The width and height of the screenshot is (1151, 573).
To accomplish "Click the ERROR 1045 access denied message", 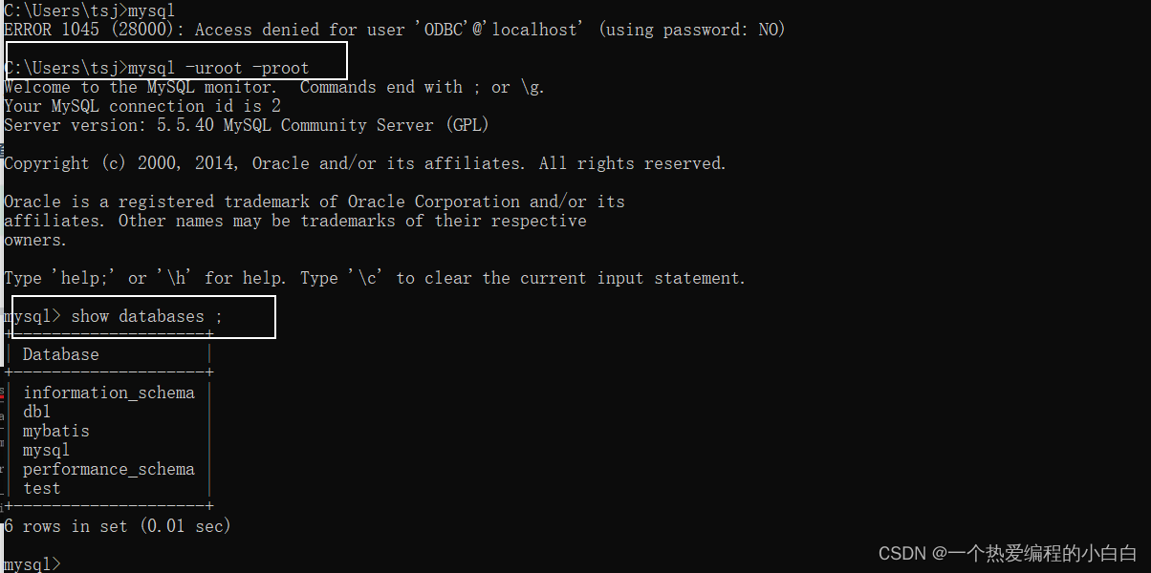I will click(x=394, y=30).
